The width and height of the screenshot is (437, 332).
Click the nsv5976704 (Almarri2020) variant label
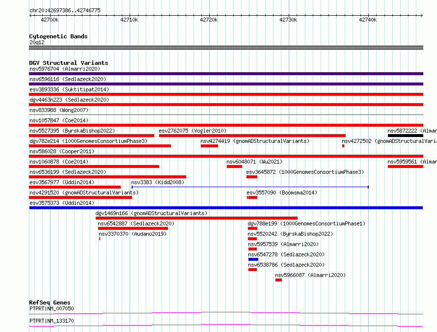(x=65, y=69)
